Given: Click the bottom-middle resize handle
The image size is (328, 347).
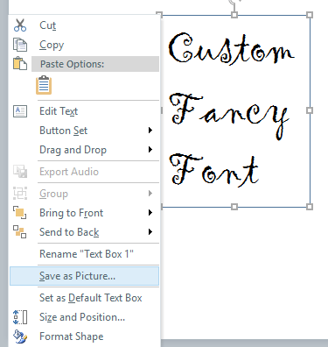Looking at the screenshot, I should coord(234,207).
